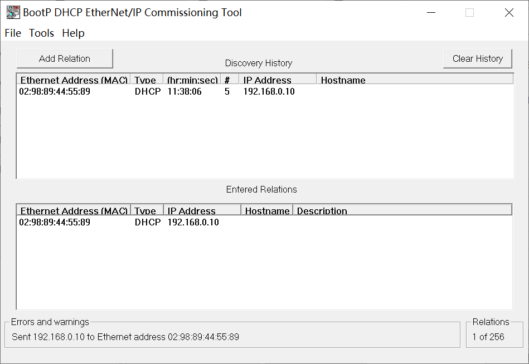The image size is (529, 364).
Task: Select the 02:98:89:44:55:89 entry in Entered Relations
Action: coord(55,223)
